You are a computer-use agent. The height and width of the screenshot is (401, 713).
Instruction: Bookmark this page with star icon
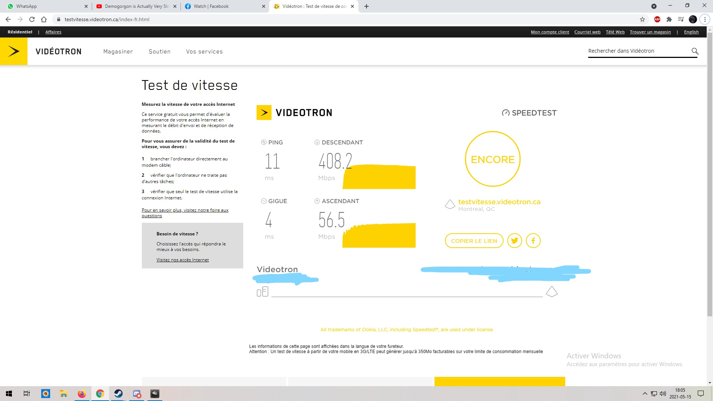click(642, 19)
